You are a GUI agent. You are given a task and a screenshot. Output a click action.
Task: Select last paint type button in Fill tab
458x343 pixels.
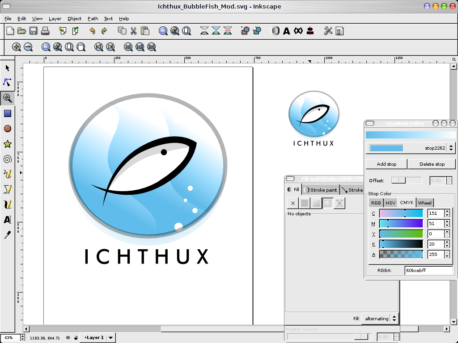(x=339, y=203)
